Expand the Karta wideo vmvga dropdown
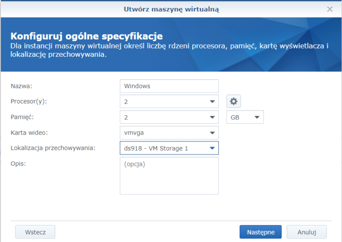Screen dimensions: 342x242 [169, 133]
